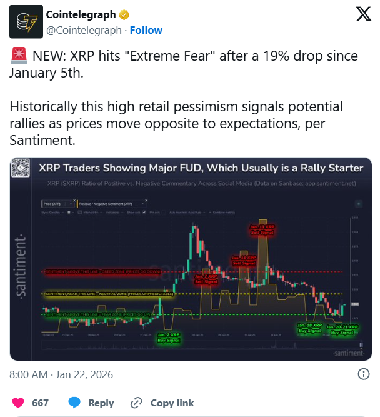Click the Copy link text
This screenshot has height=417, width=380.
[x=172, y=403]
